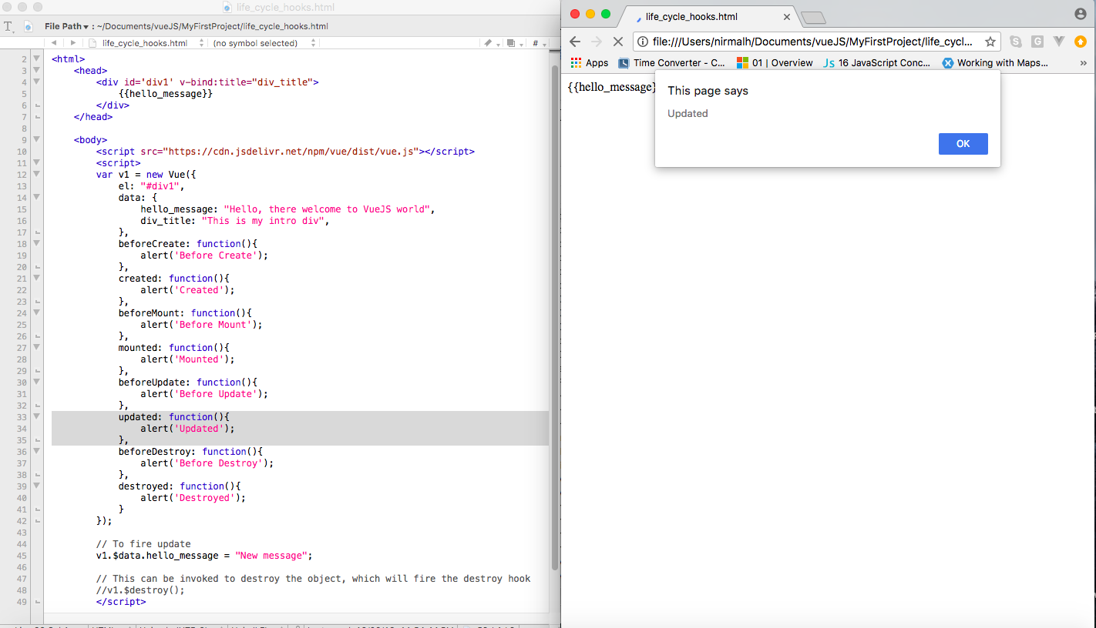Click the code line alert('Mounted');
This screenshot has height=628, width=1096.
click(x=187, y=359)
